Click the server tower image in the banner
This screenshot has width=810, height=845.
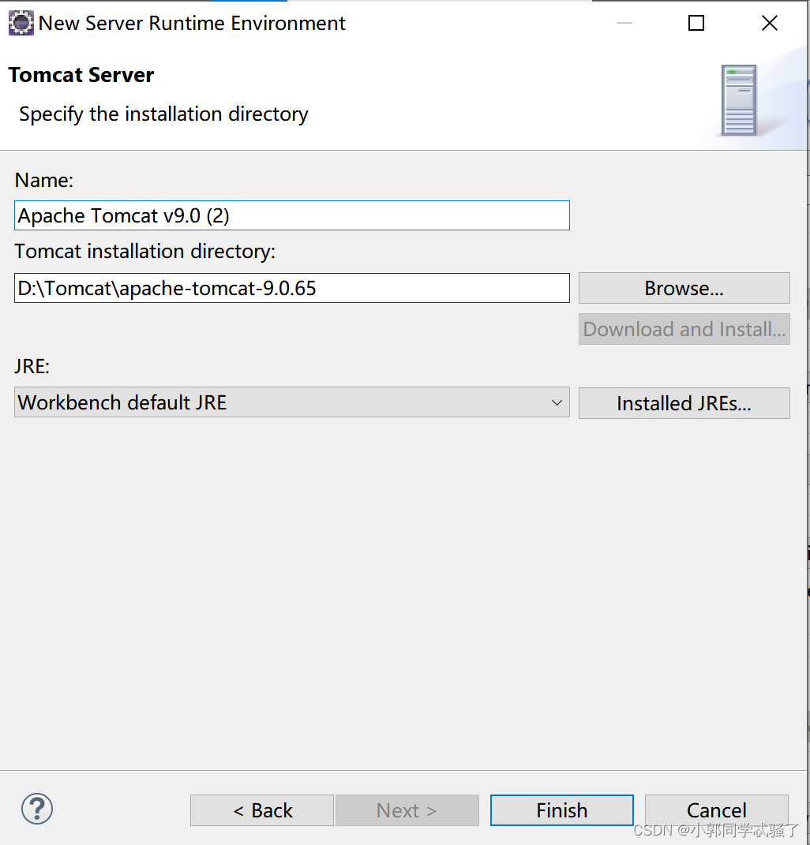click(739, 100)
